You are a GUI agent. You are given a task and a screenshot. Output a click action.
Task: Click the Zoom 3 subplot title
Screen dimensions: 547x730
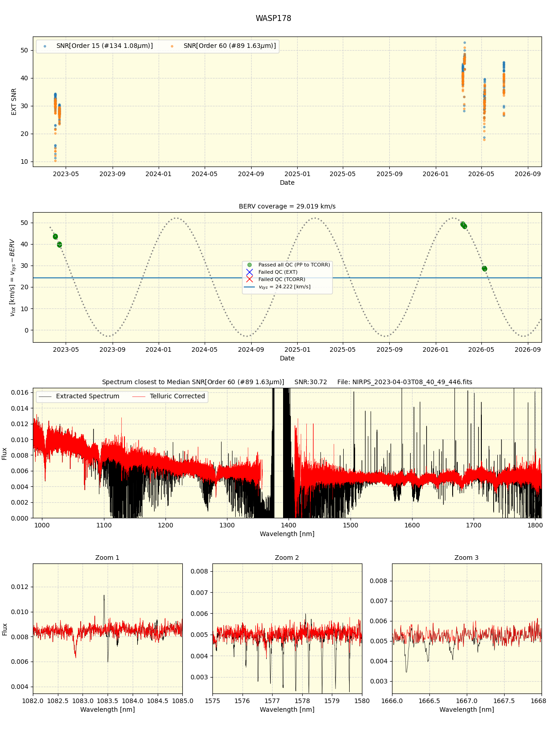pyautogui.click(x=467, y=558)
